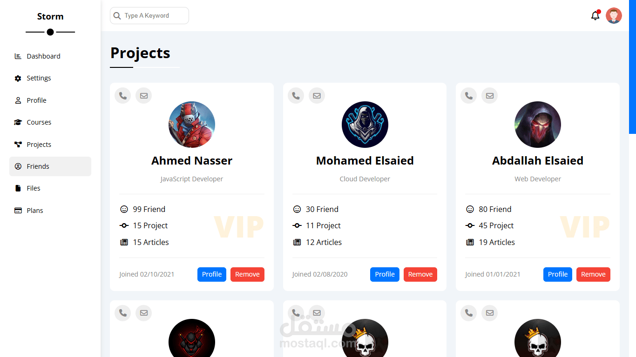The height and width of the screenshot is (357, 636).
Task: Remove Mohamed Elsaied from friends
Action: point(420,274)
